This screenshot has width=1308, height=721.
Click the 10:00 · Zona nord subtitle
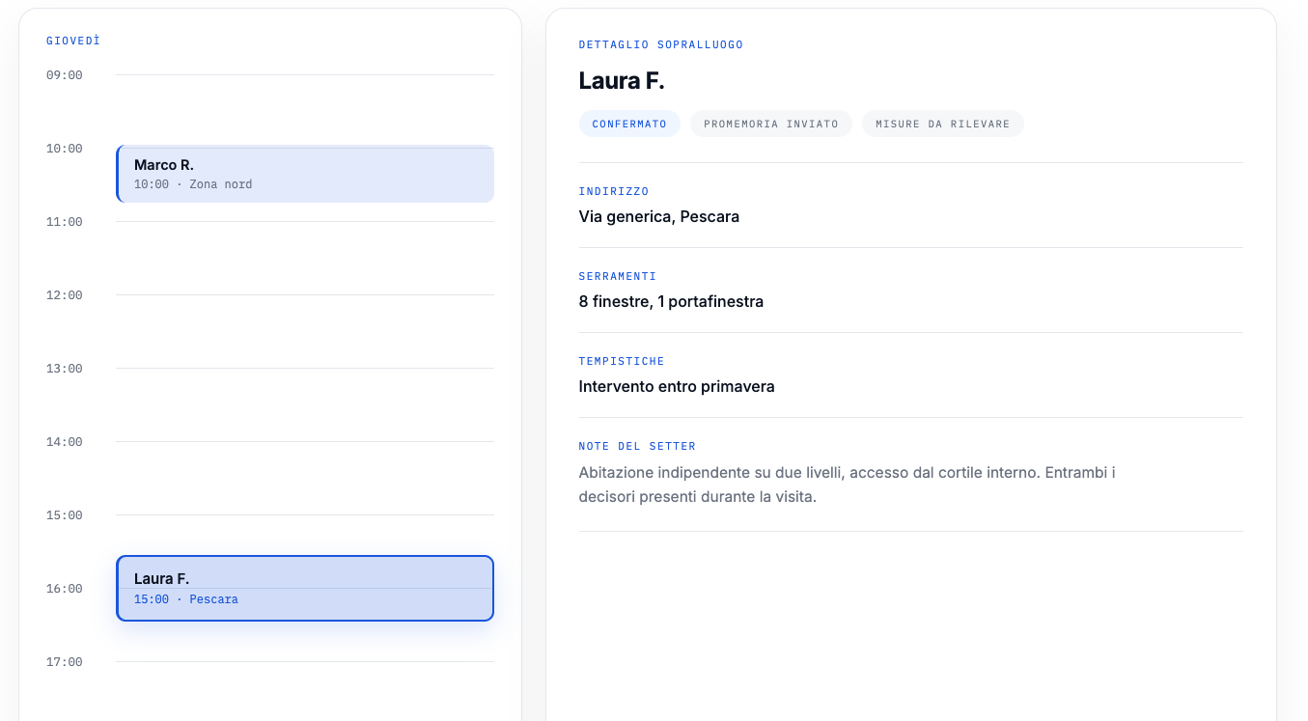193,184
